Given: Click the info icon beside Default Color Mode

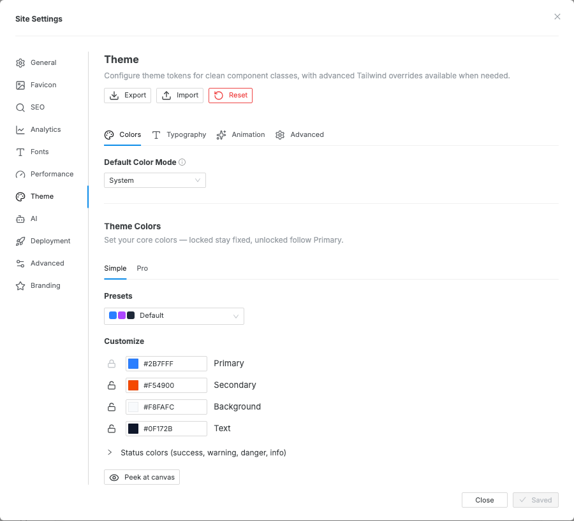Looking at the screenshot, I should [182, 162].
